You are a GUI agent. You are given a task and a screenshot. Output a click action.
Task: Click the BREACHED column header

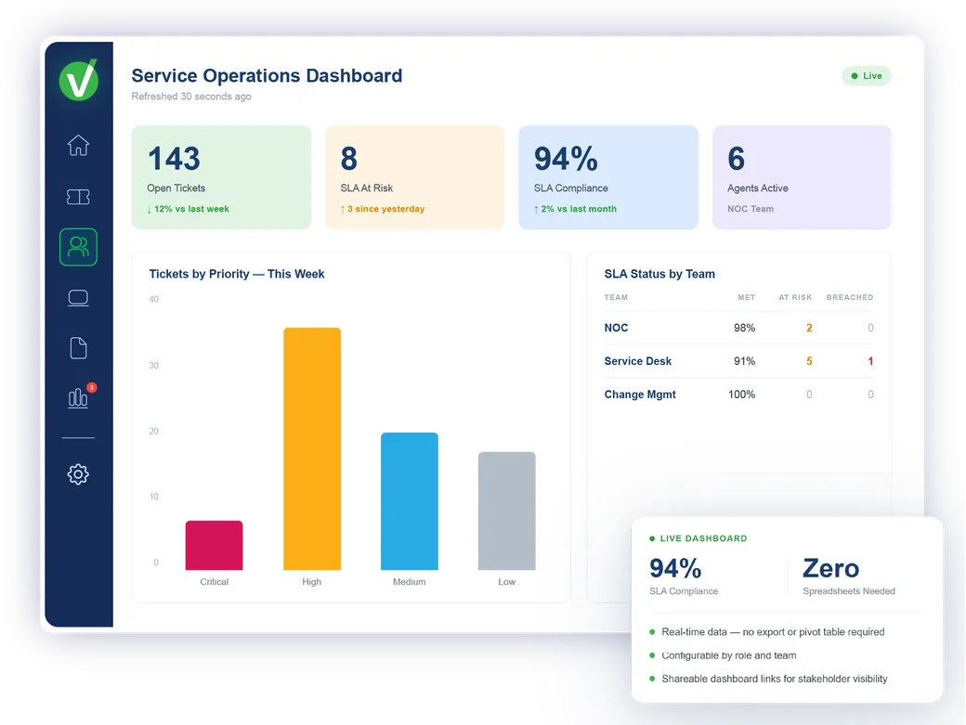(x=850, y=297)
